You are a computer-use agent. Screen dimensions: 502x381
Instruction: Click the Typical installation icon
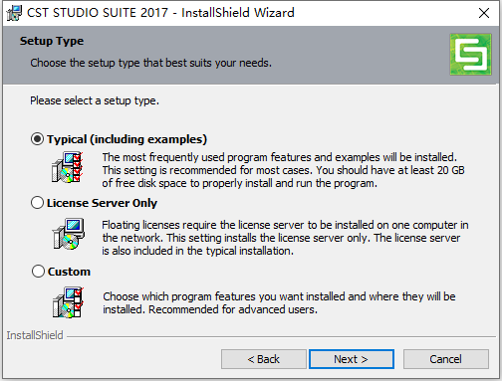tap(68, 167)
